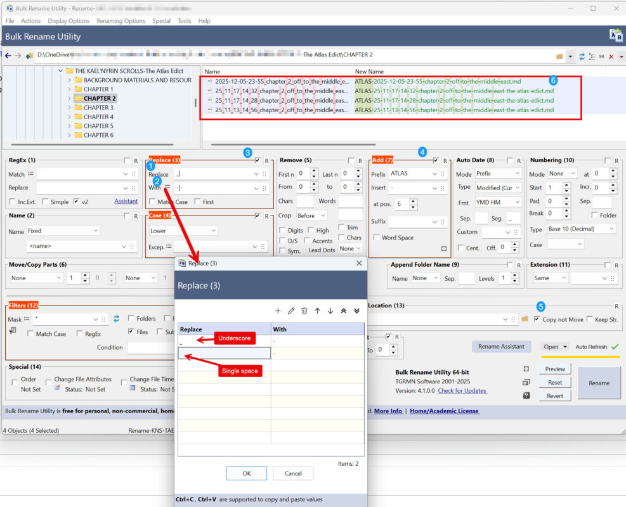The image size is (626, 507).
Task: Open the Rename Assistant icon in the banner
Action: [x=615, y=35]
